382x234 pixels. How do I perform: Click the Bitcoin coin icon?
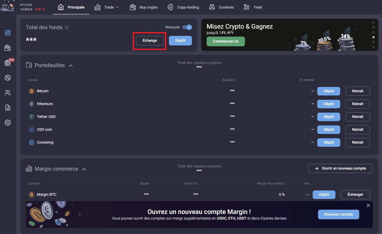tap(32, 91)
